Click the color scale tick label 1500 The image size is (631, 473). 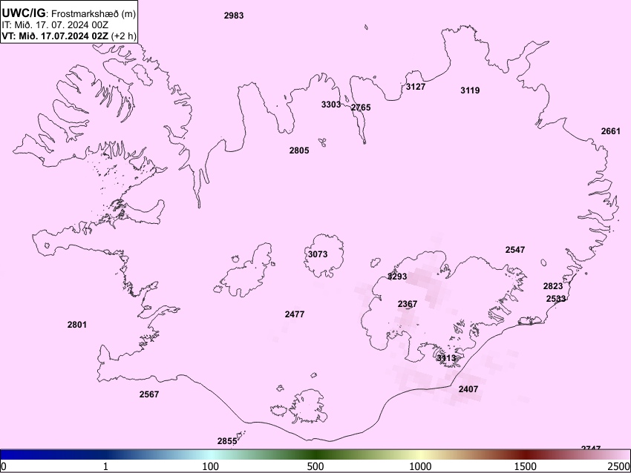click(526, 466)
